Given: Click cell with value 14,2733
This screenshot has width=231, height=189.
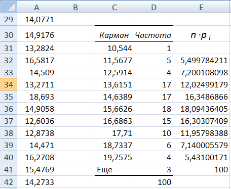Looking at the screenshot, I should click(x=36, y=182).
